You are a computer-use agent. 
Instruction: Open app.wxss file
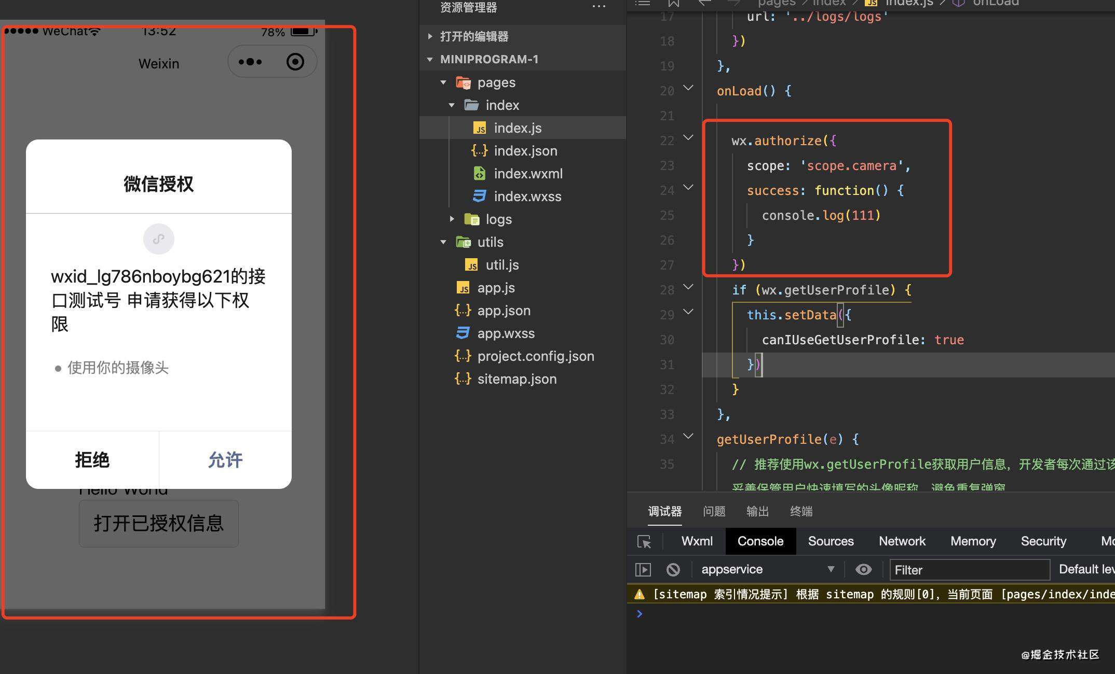(523, 333)
